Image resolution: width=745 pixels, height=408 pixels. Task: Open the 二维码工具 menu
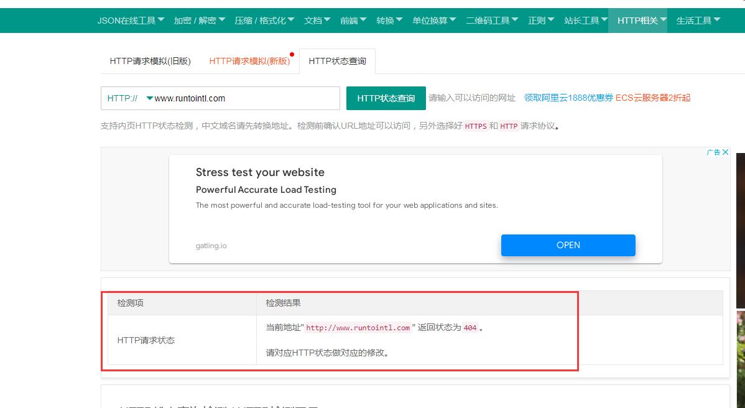click(x=491, y=20)
